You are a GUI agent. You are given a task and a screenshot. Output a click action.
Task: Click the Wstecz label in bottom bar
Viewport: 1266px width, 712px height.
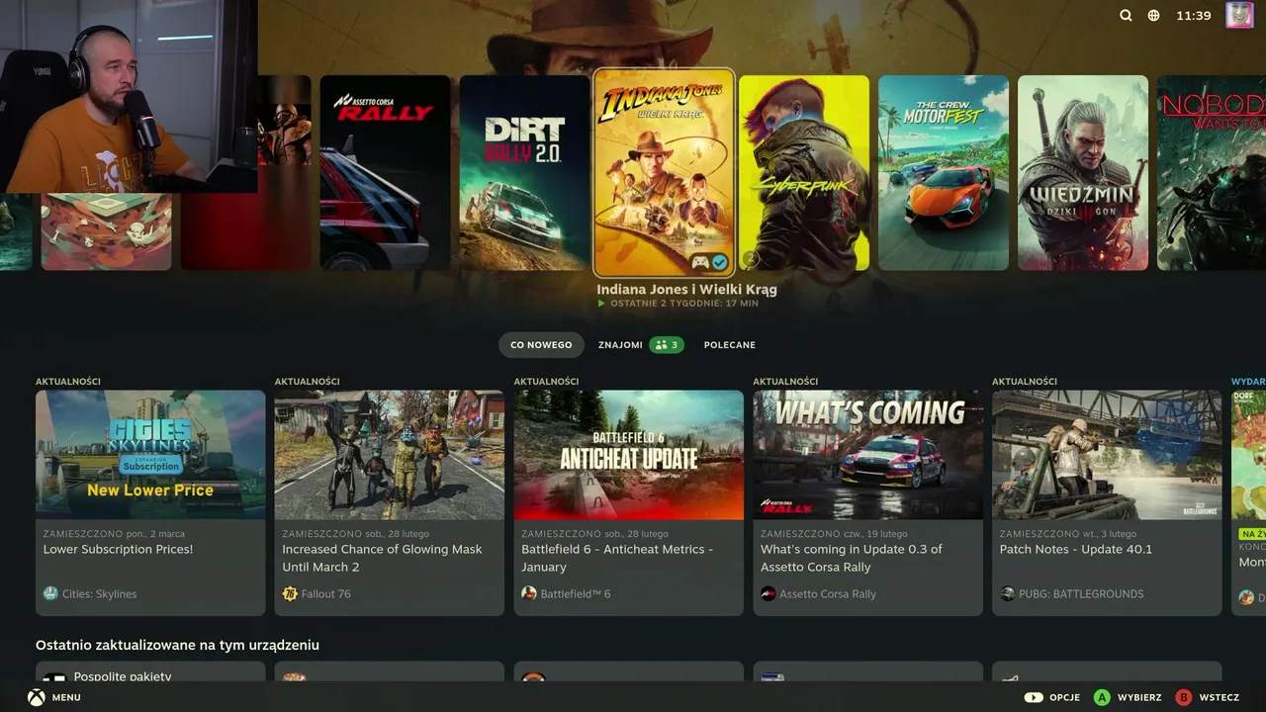1219,697
